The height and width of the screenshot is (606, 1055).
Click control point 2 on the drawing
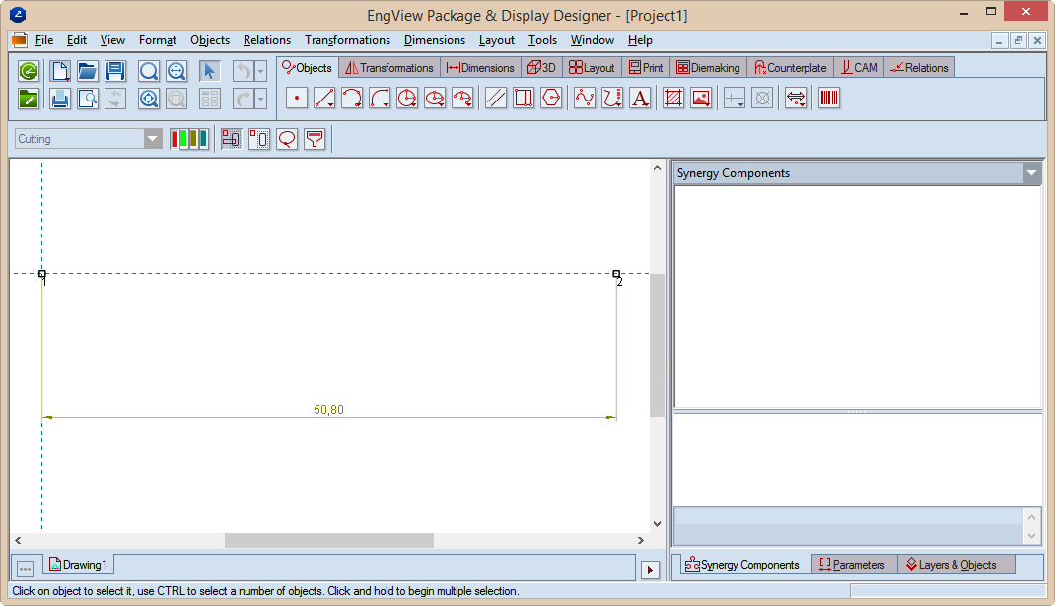click(x=616, y=274)
